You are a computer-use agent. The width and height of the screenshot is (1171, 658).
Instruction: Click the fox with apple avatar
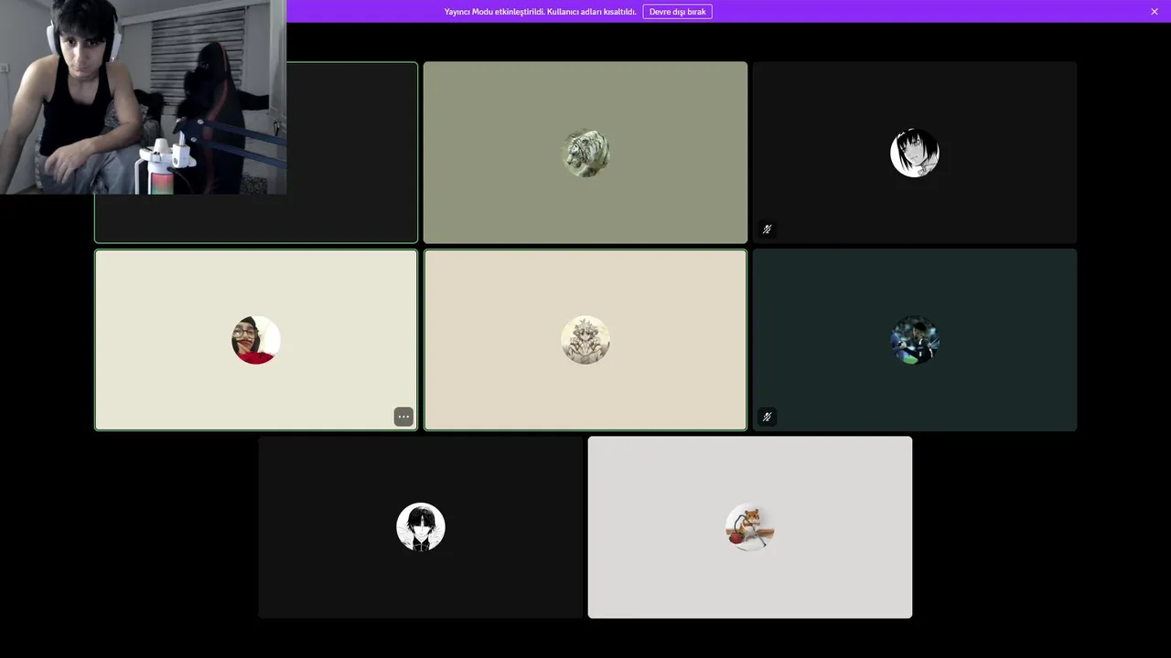[x=750, y=527]
